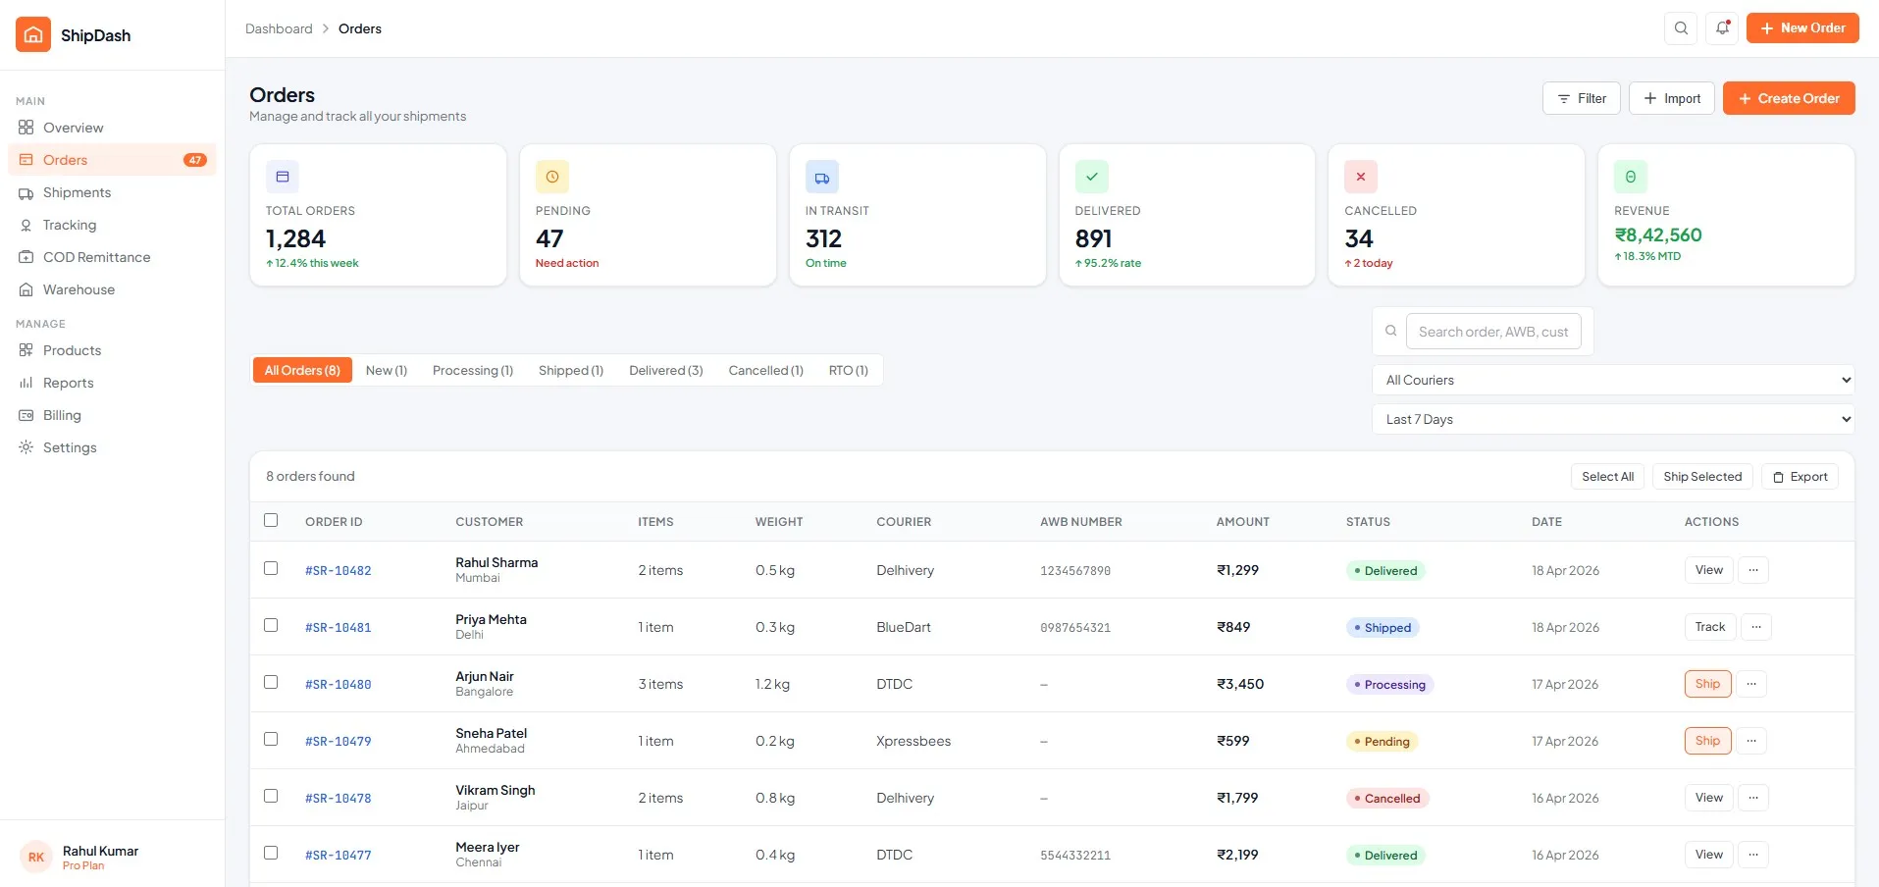The height and width of the screenshot is (887, 1879).
Task: Open more actions for order #SR-10480
Action: (1751, 684)
